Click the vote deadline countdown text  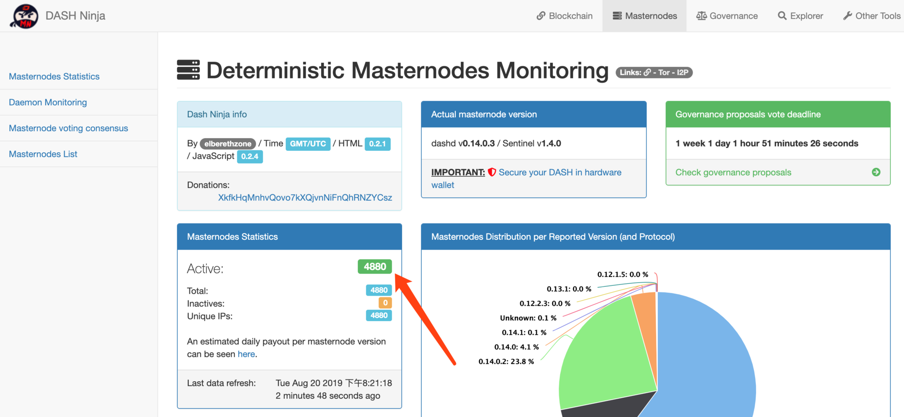click(x=767, y=143)
